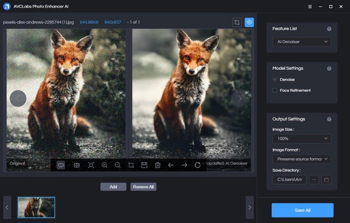
Task: Open the hamburger menu in title bar
Action: (x=310, y=7)
